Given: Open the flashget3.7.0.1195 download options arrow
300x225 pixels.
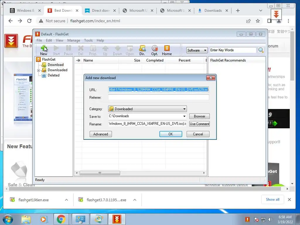Looking at the screenshot, I should click(135, 200).
